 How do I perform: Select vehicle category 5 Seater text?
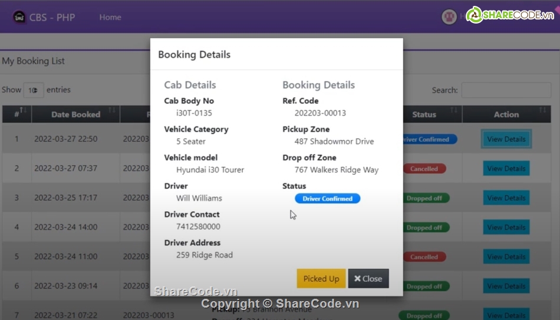pos(191,141)
